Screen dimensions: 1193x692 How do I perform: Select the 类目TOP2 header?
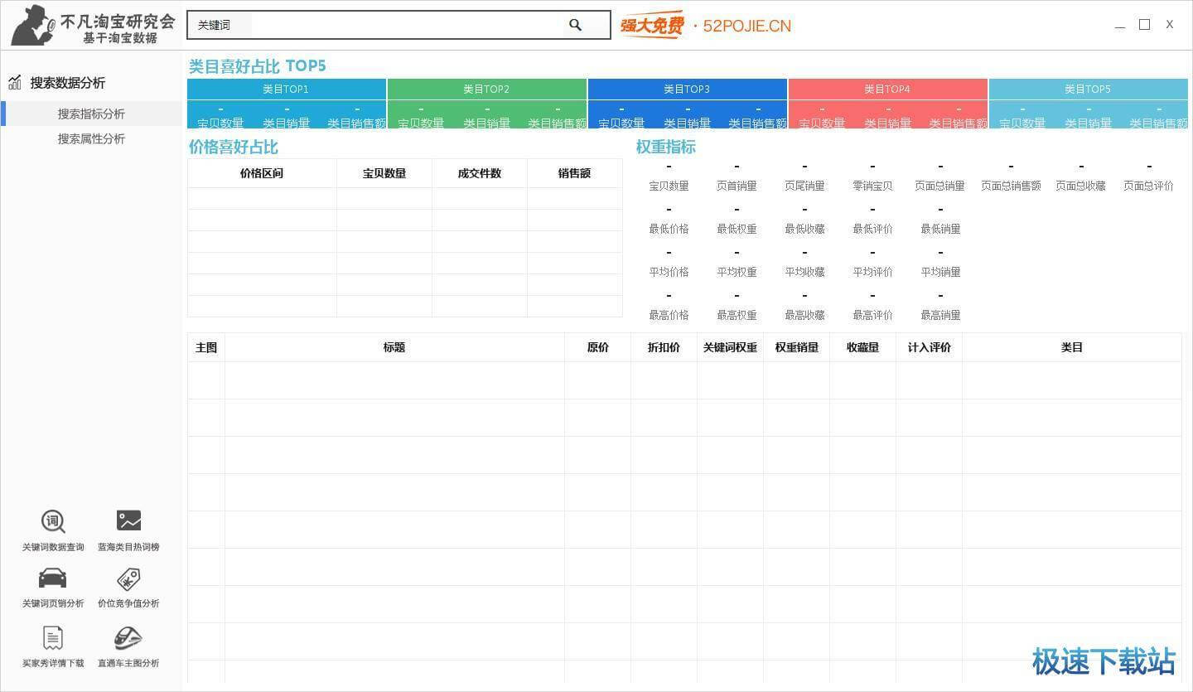(x=486, y=89)
